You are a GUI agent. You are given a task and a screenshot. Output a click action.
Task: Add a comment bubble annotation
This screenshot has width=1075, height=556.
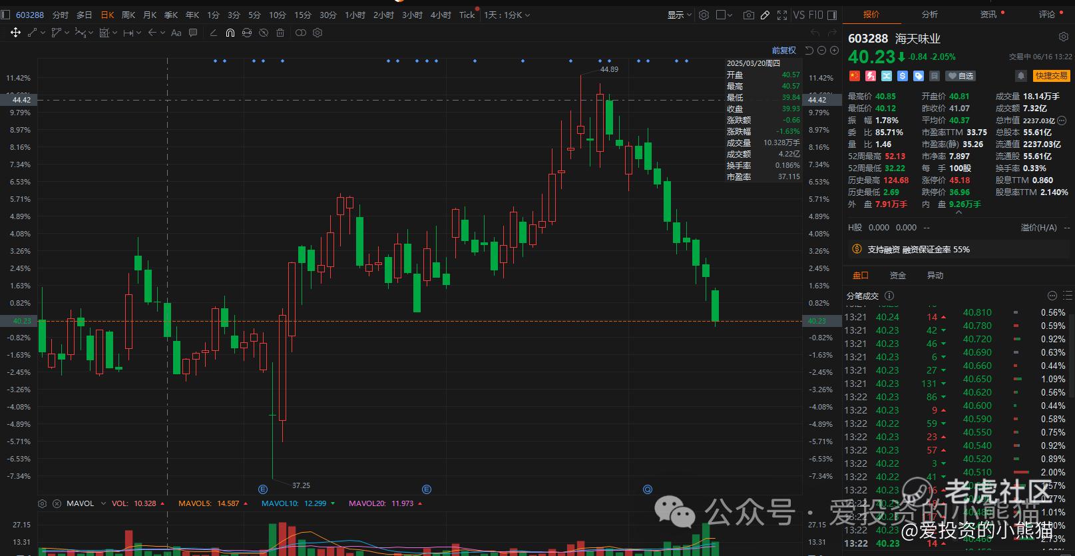pyautogui.click(x=193, y=33)
